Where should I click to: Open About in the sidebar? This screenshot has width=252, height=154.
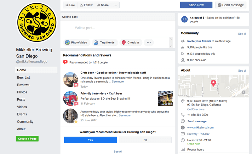tap(21, 129)
